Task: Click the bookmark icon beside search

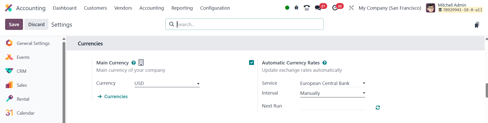Action: click(477, 25)
